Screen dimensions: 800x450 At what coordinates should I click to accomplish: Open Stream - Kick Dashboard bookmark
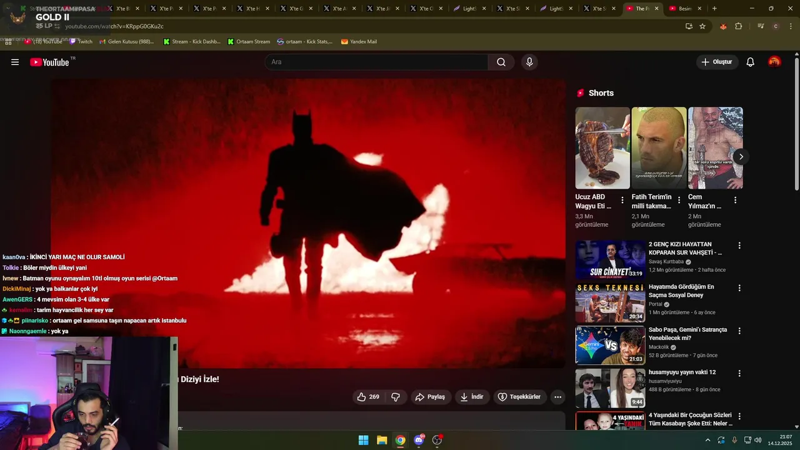(192, 42)
